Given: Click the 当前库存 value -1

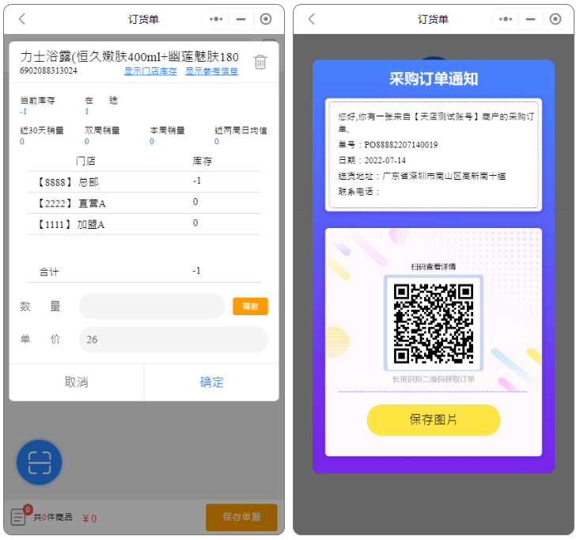Looking at the screenshot, I should click(23, 112).
